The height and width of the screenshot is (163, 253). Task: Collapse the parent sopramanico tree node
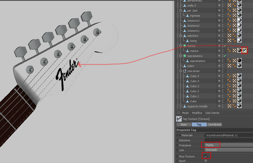[x=181, y=56]
